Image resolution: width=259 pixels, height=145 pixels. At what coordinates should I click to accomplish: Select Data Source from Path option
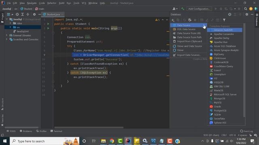(188, 37)
